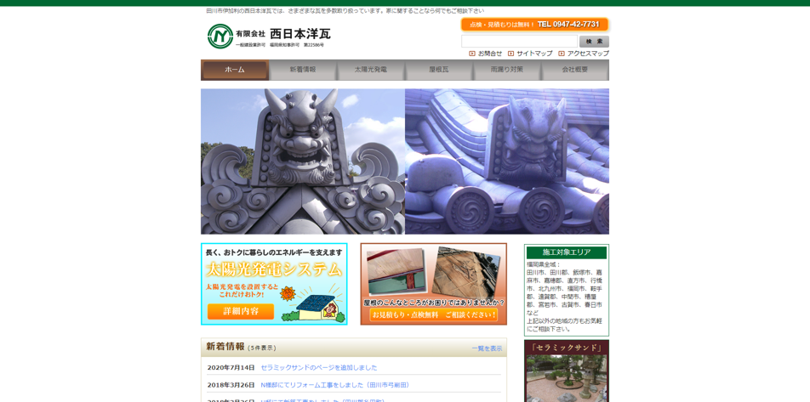
Task: Click the 検索 search button
Action: 594,41
